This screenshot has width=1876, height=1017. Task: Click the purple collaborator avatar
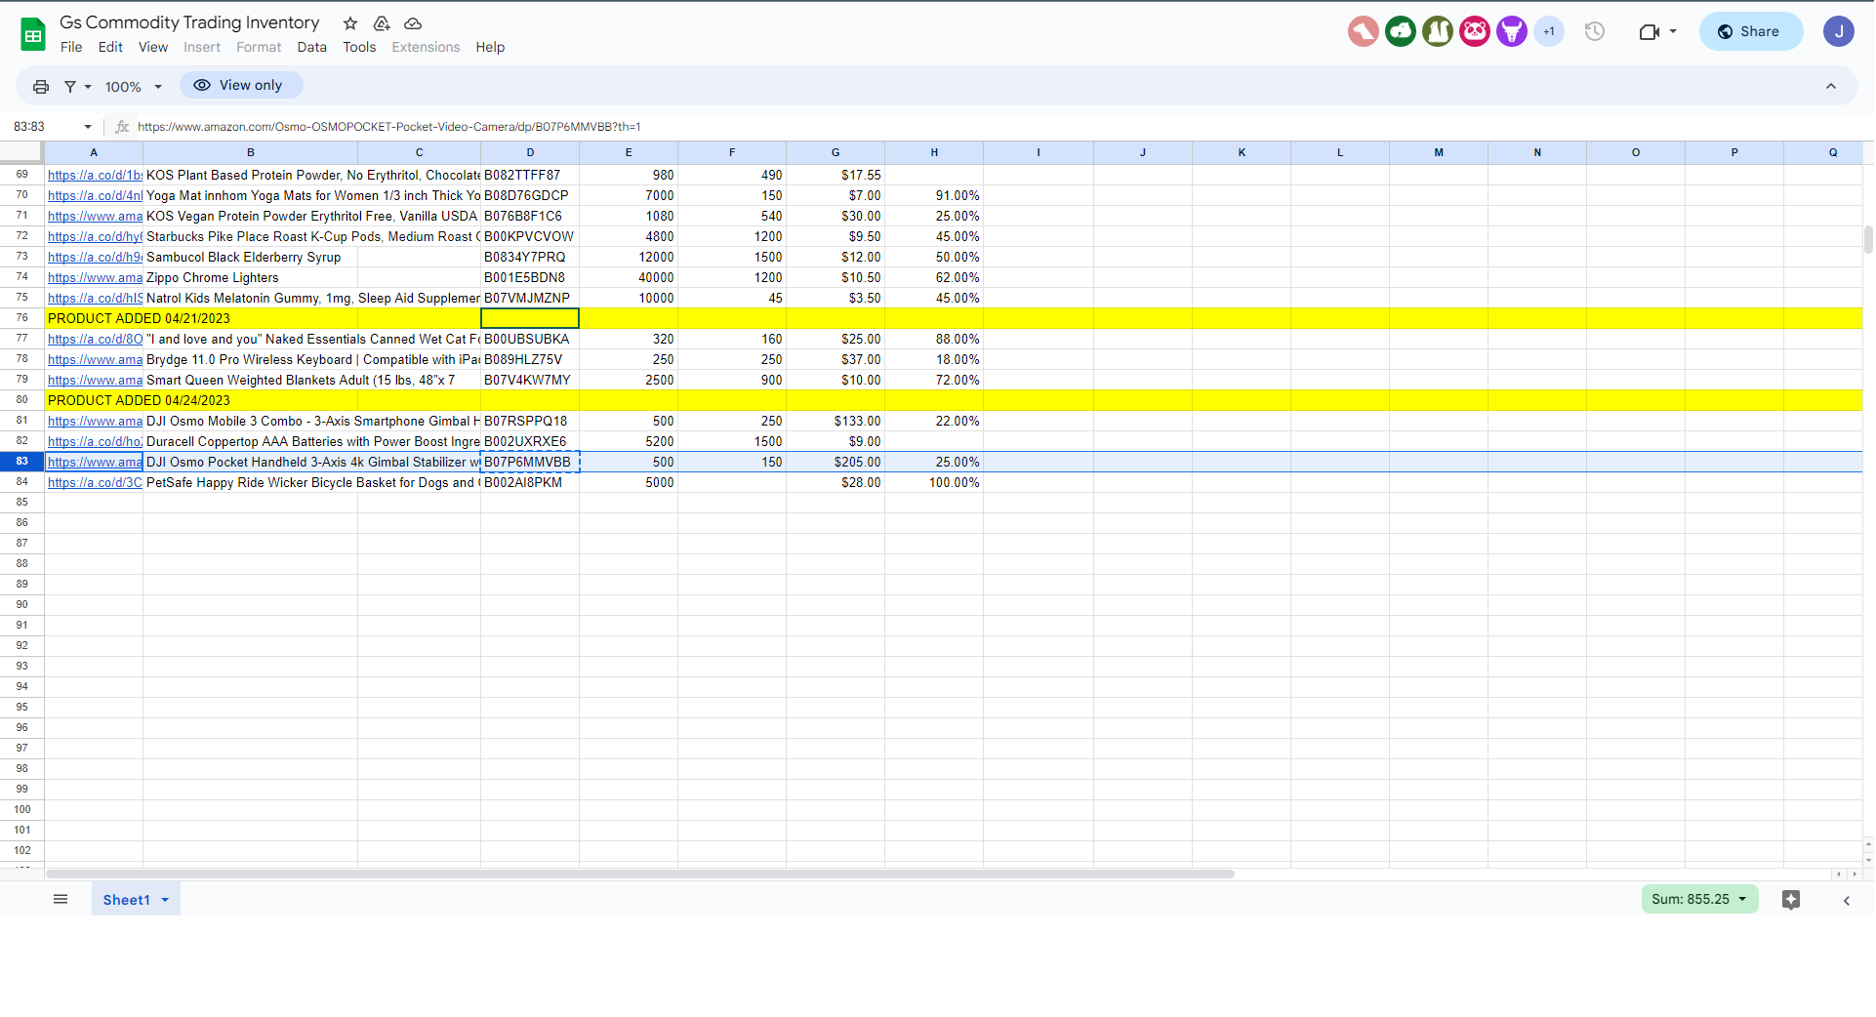click(x=1512, y=32)
